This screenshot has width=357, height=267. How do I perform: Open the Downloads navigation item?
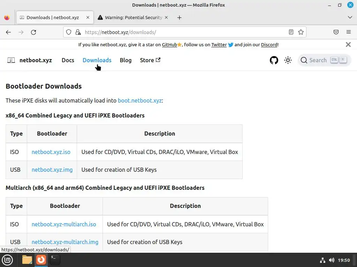click(97, 60)
